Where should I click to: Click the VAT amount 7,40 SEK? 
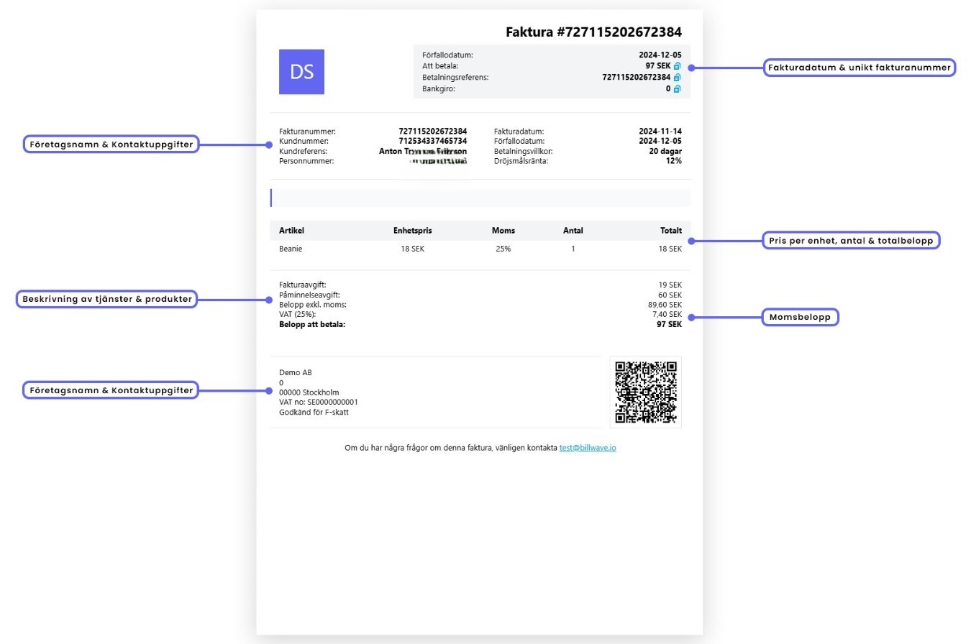pos(667,314)
